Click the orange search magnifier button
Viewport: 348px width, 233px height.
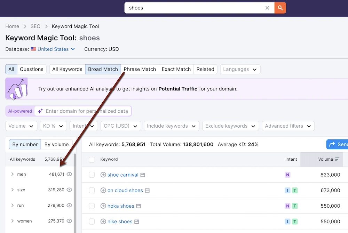[280, 8]
